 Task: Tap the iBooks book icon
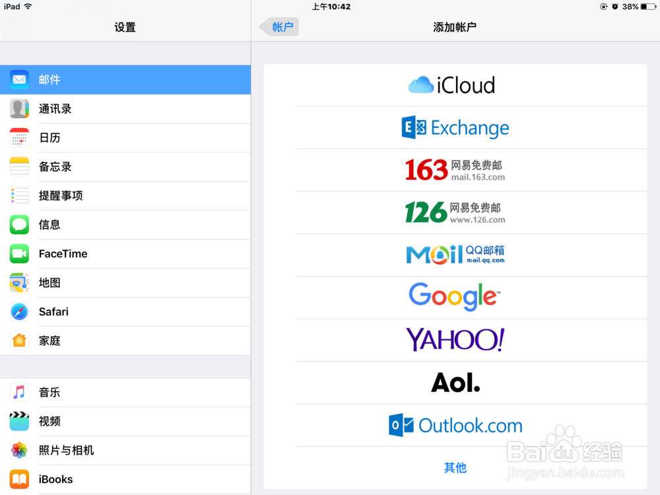coord(19,479)
